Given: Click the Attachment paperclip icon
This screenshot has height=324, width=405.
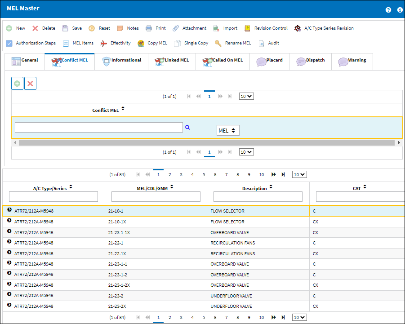Looking at the screenshot, I should pos(176,28).
